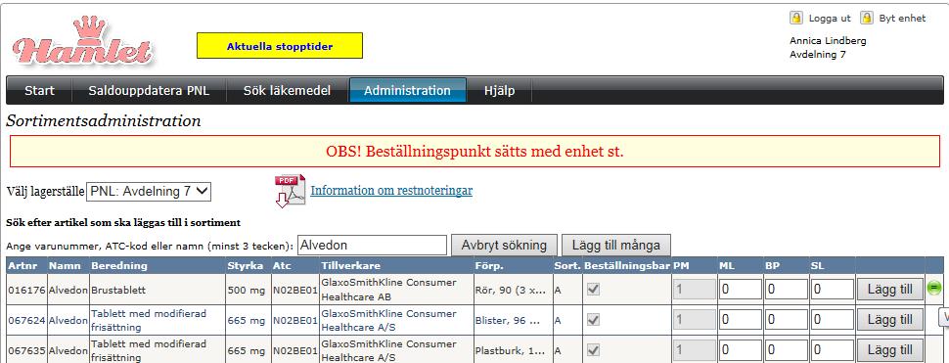
Task: Click the BP field for article 067624
Action: click(x=787, y=319)
